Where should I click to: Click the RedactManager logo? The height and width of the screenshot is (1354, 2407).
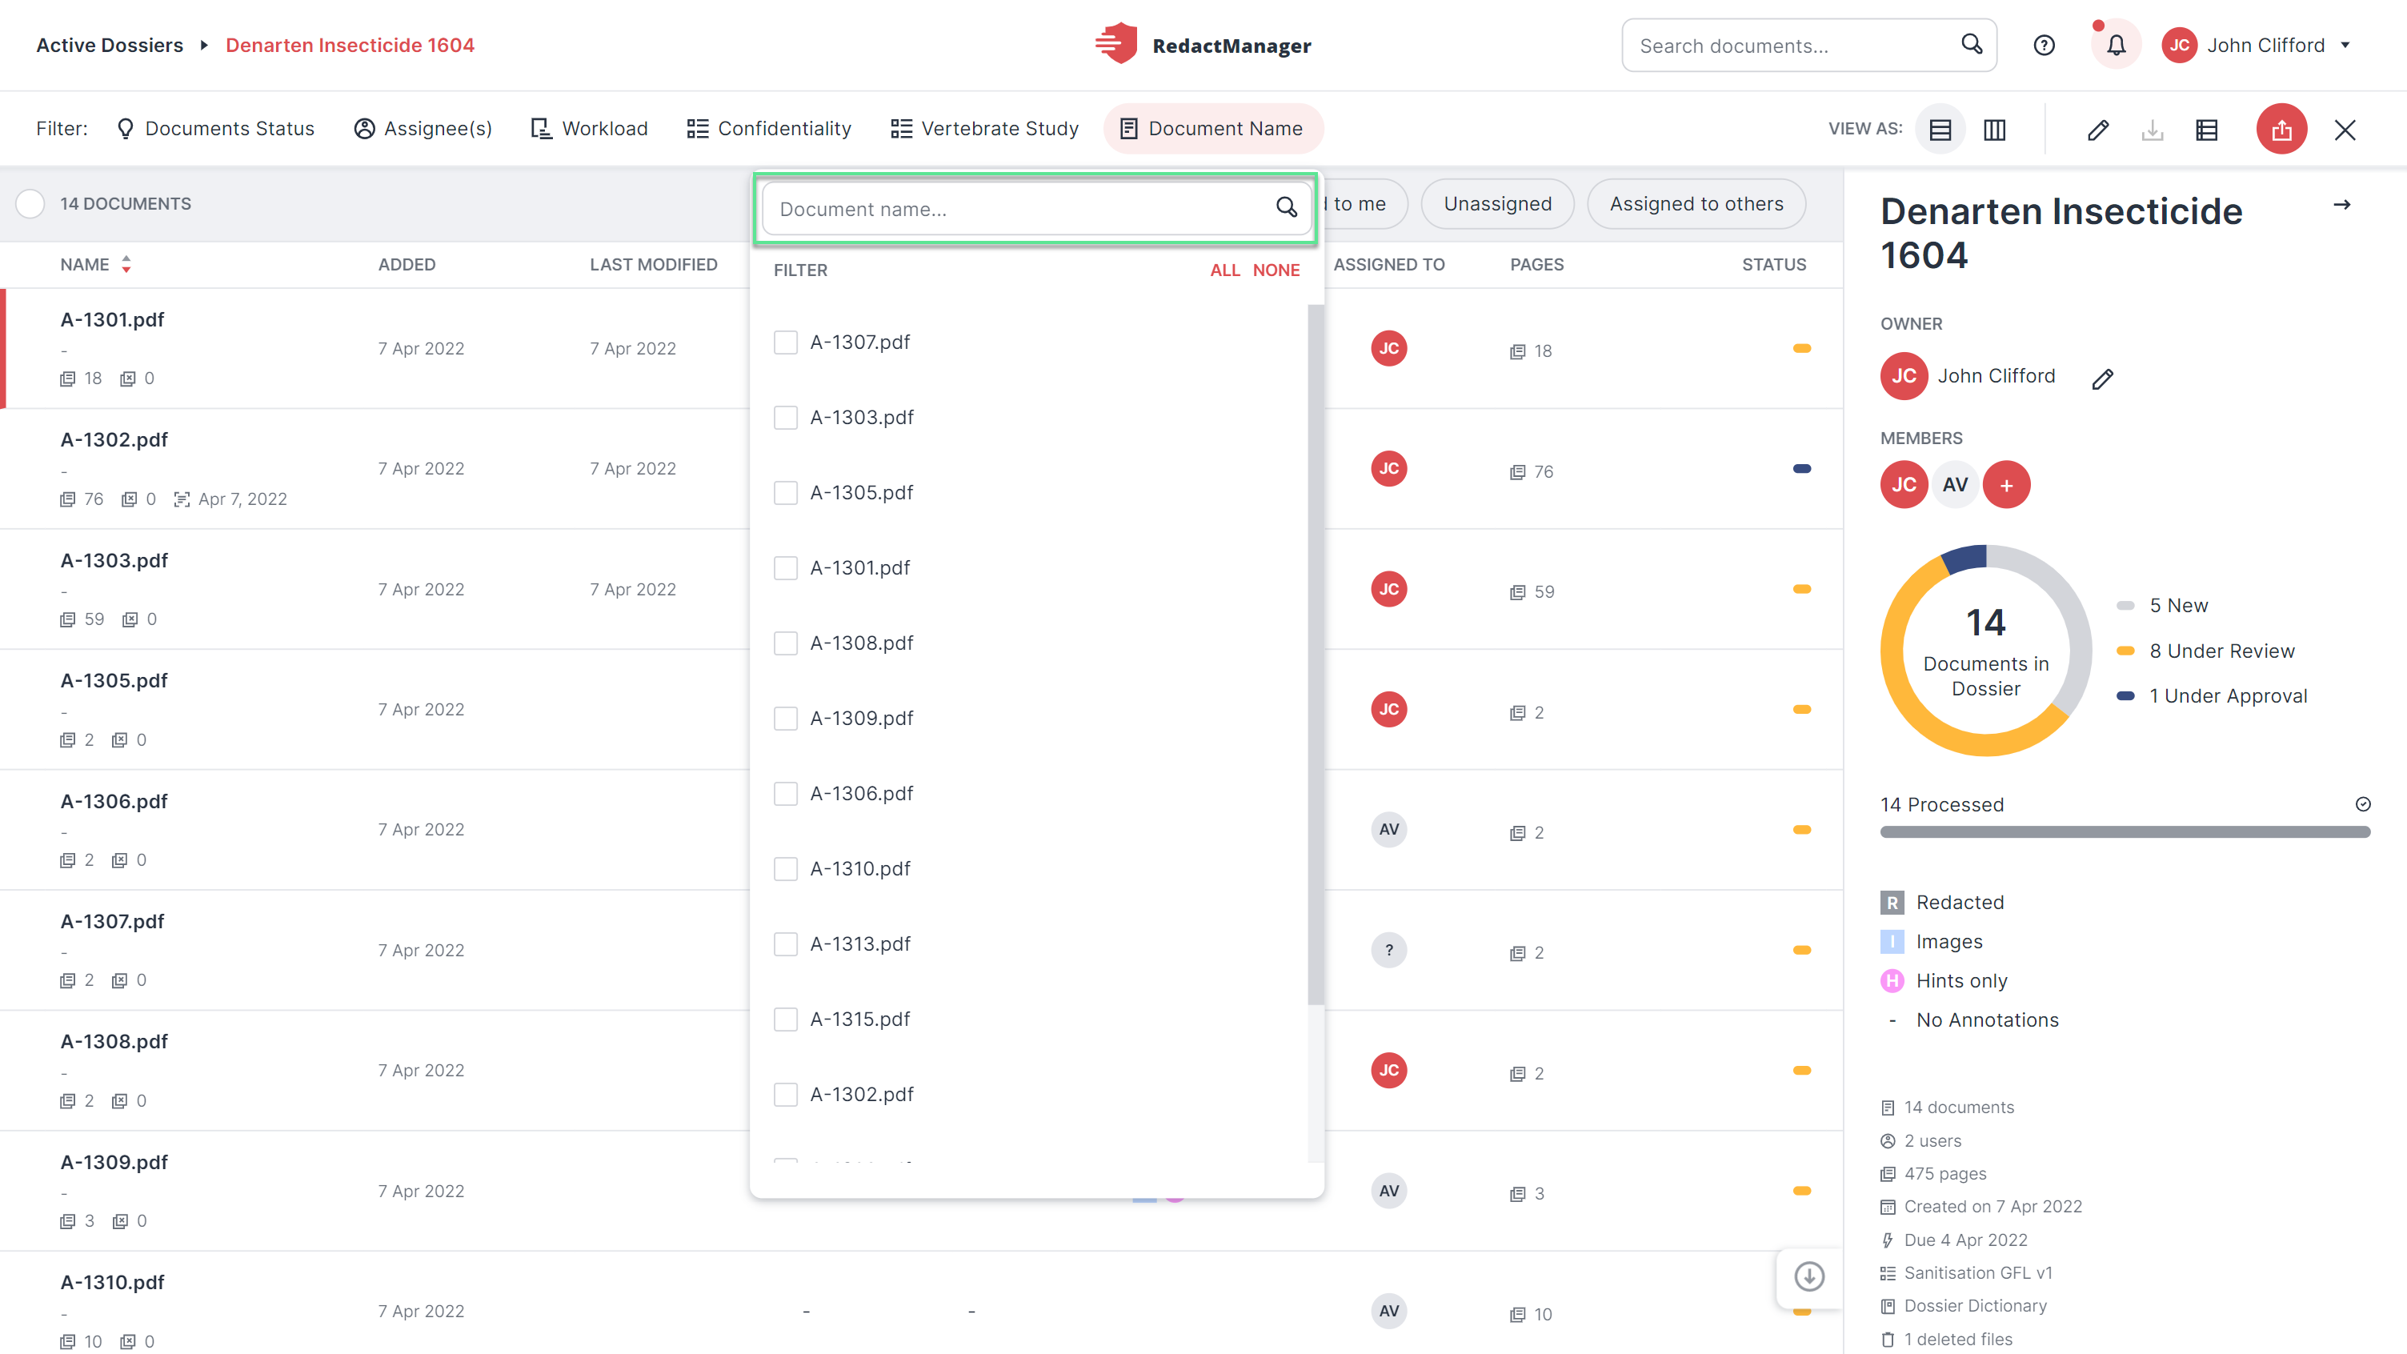[x=1203, y=45]
